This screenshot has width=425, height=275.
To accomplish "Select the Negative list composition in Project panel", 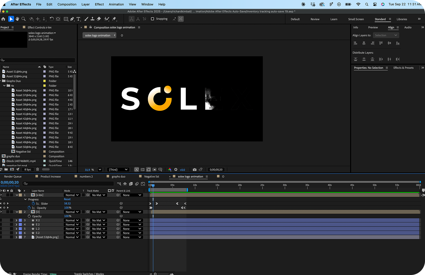I will point(23,152).
